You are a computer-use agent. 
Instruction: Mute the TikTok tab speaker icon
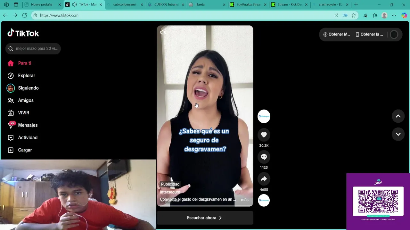(x=74, y=4)
